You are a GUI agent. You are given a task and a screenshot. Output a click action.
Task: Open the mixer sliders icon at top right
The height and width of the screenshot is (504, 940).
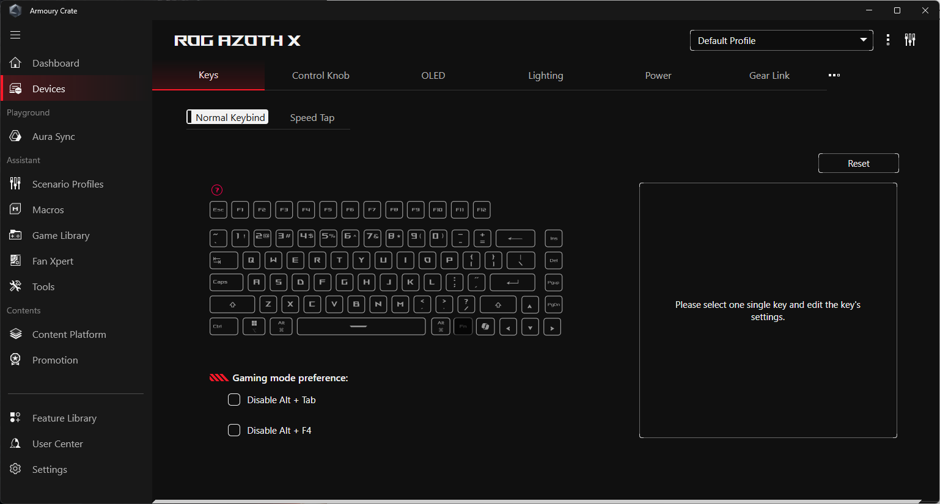point(910,40)
